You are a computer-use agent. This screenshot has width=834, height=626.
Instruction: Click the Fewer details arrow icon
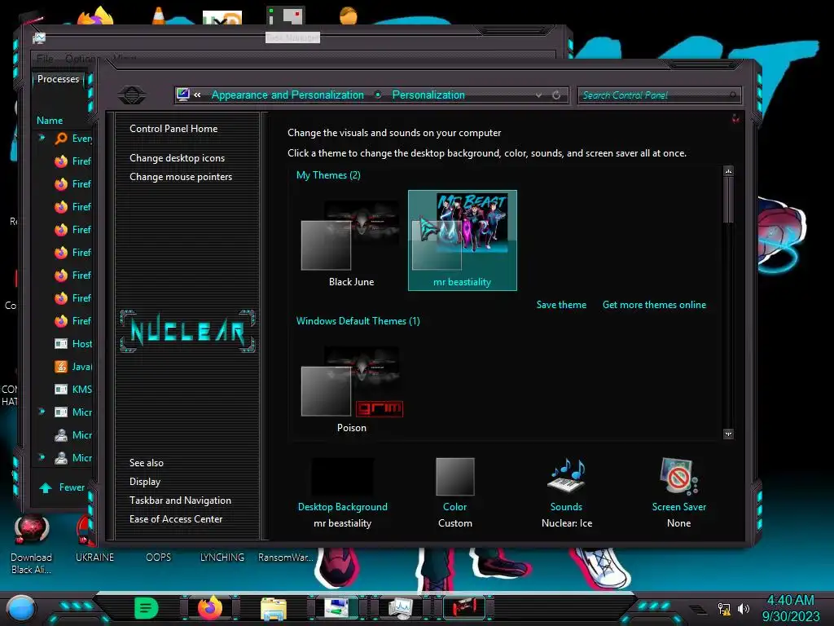[46, 487]
